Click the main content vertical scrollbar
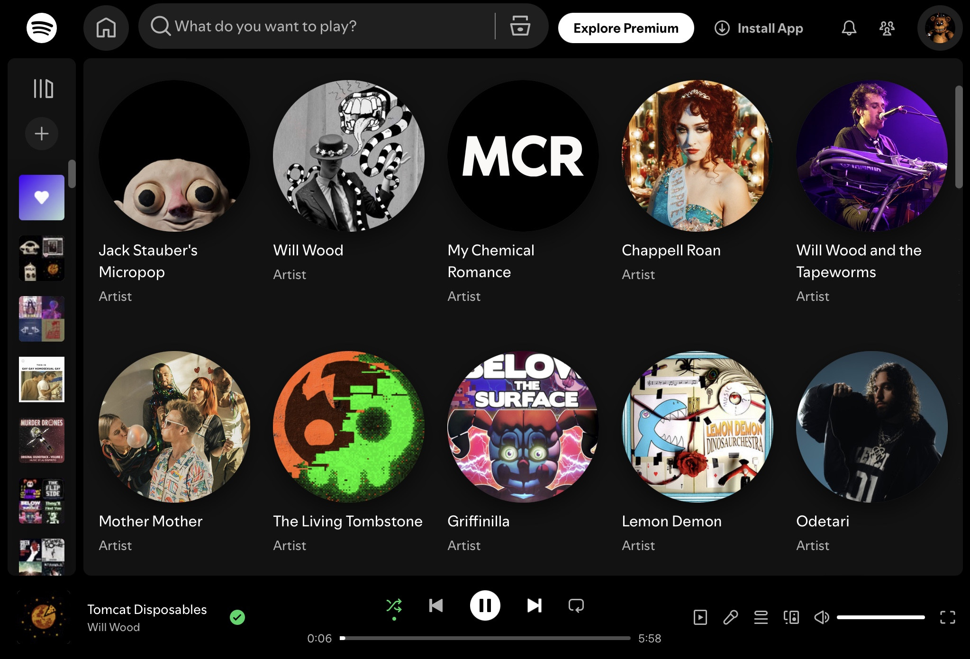970x659 pixels. 959,137
